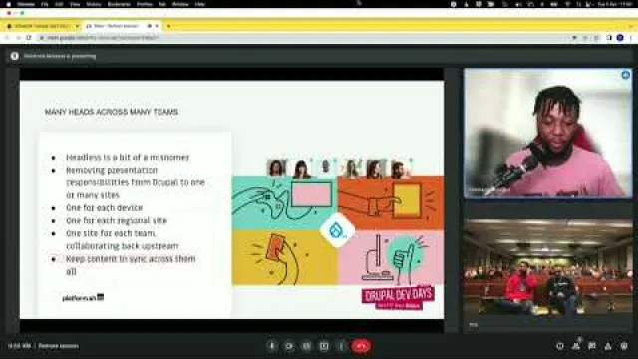This screenshot has height=359, width=638.
Task: Open a new browser tab with plus button
Action: [168, 26]
